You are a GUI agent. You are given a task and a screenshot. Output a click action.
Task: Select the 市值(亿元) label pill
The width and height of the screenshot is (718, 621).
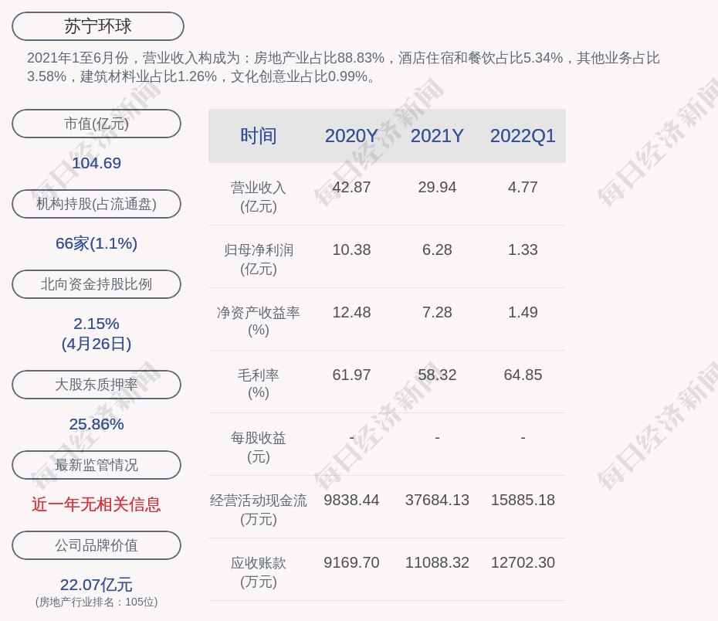coord(97,124)
